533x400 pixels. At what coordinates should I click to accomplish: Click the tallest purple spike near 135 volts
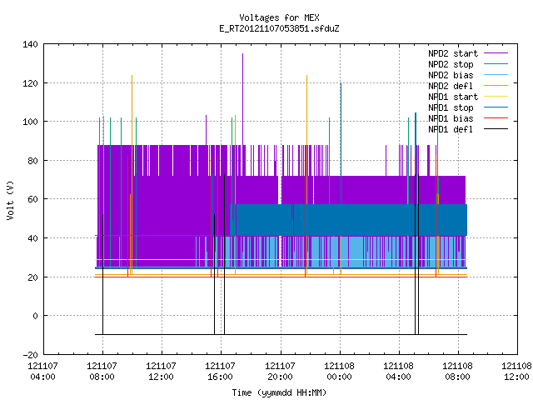(242, 98)
